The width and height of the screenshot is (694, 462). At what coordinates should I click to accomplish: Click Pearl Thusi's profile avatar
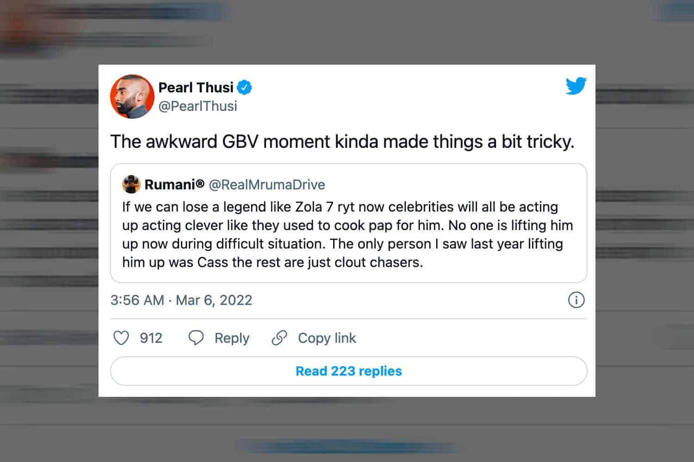pos(132,97)
